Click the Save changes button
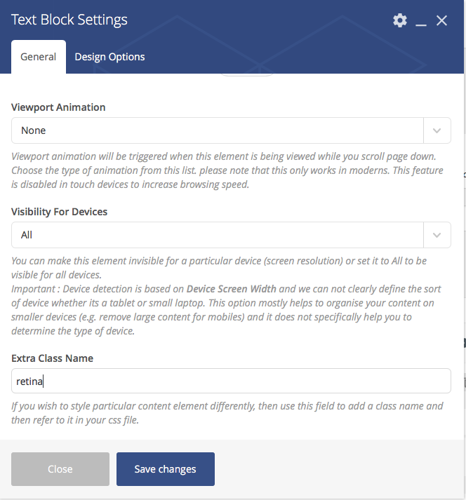The image size is (466, 500). (166, 469)
